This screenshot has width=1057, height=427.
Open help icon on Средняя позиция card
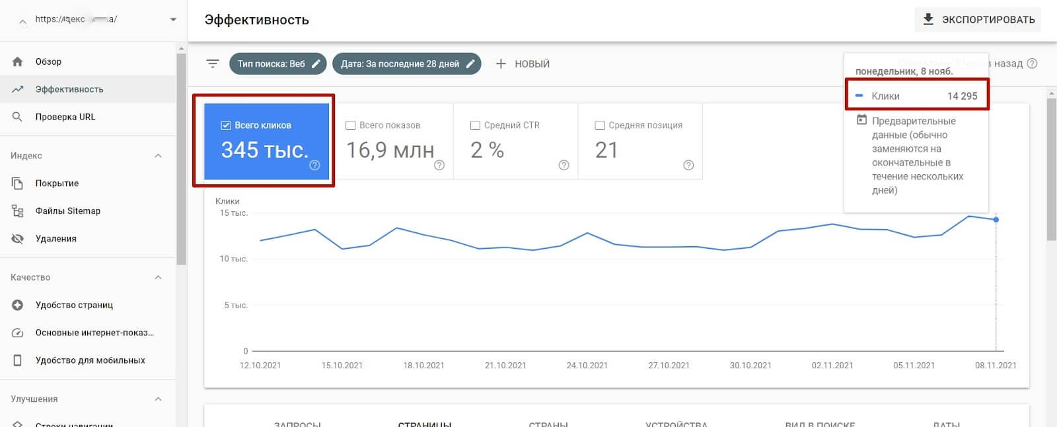coord(688,166)
